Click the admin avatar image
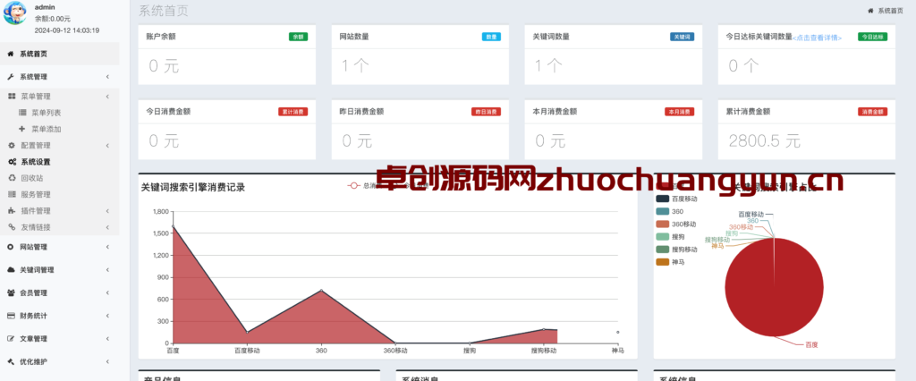Screen dimensions: 916x381 click(14, 13)
